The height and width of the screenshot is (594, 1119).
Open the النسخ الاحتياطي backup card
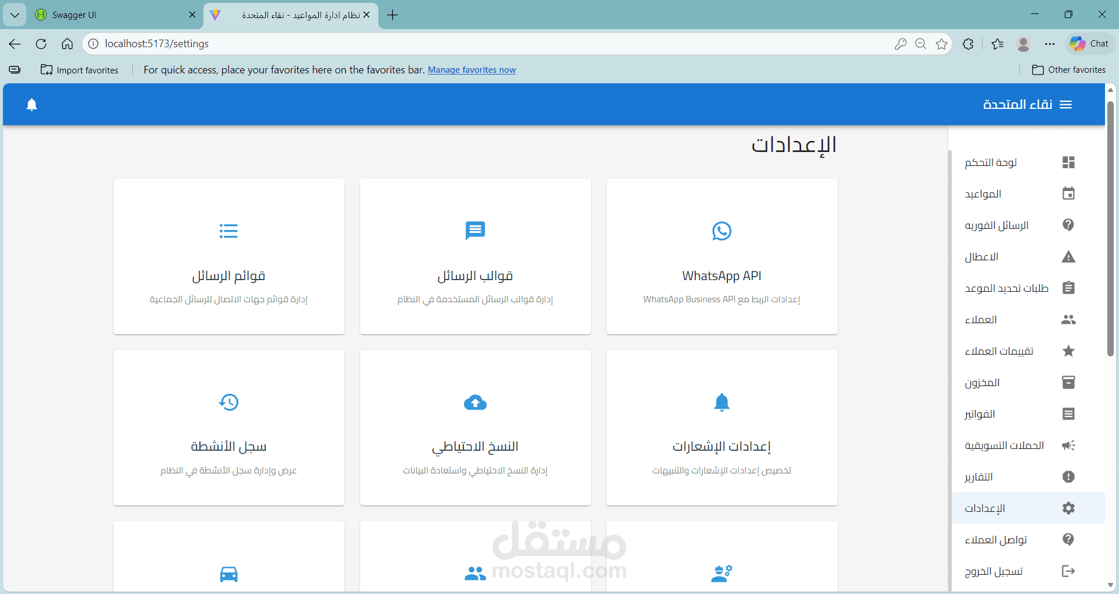point(476,428)
